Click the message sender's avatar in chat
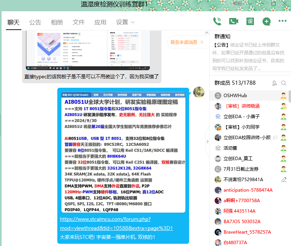Screen dimensions: 291x246 [x=199, y=92]
